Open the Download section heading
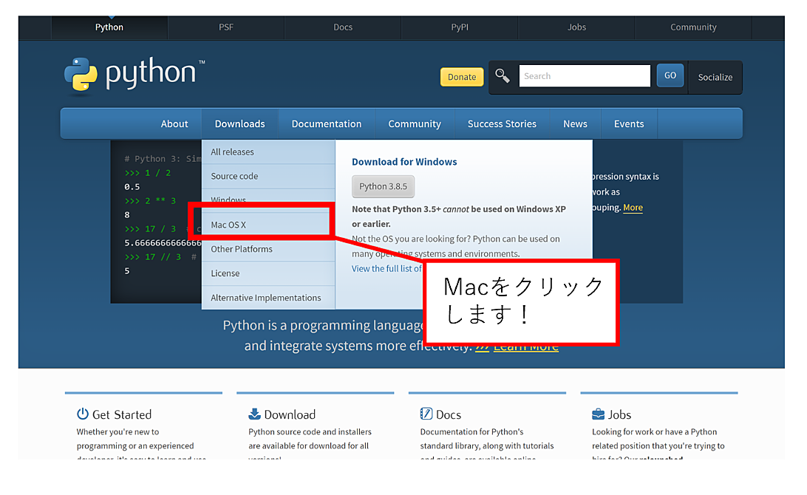Viewport: 807px width, 495px height. point(290,414)
